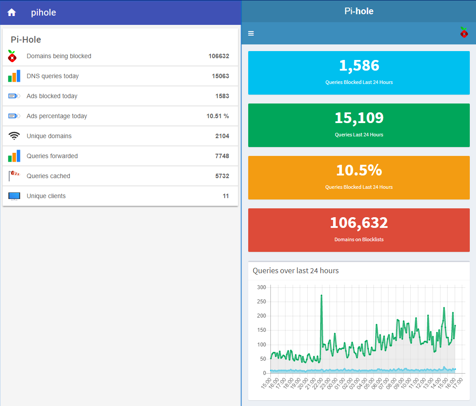Screen dimensions: 476x406
Task: Click the Pi-hole raspberry logo top right
Action: (464, 32)
